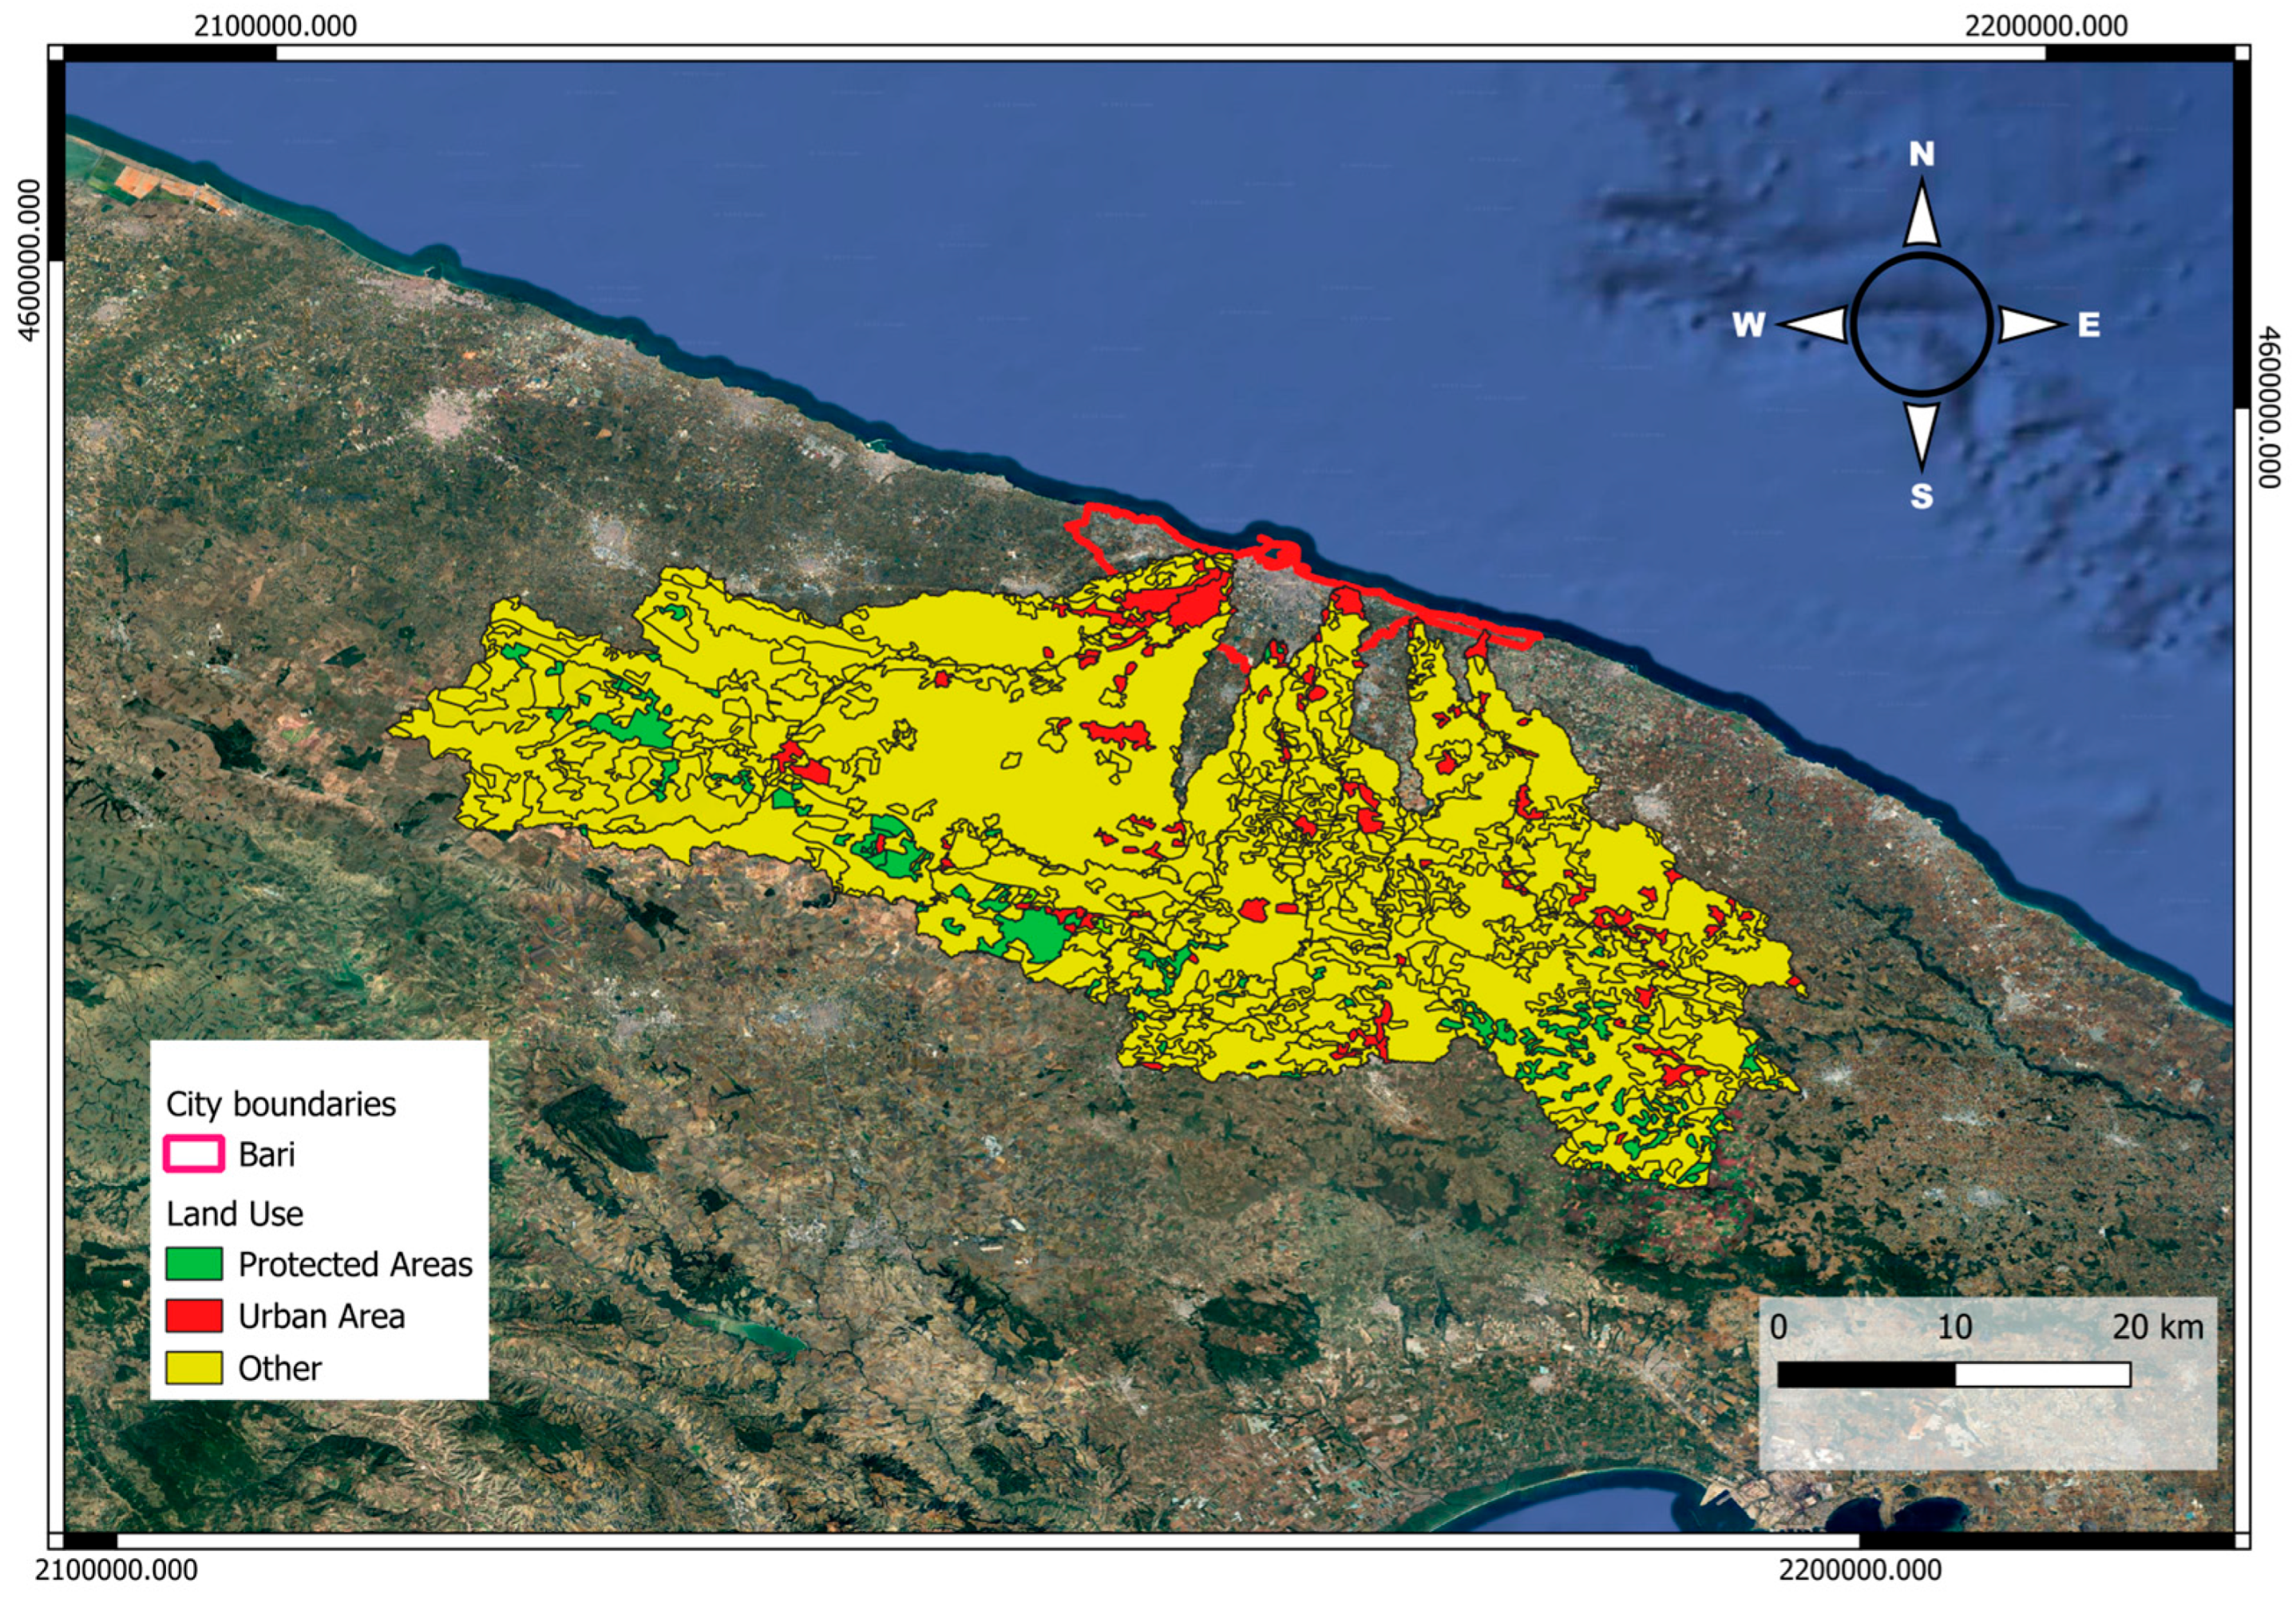2296x1602 pixels.
Task: Click the '20 km' scale bar label
Action: coord(2158,1326)
